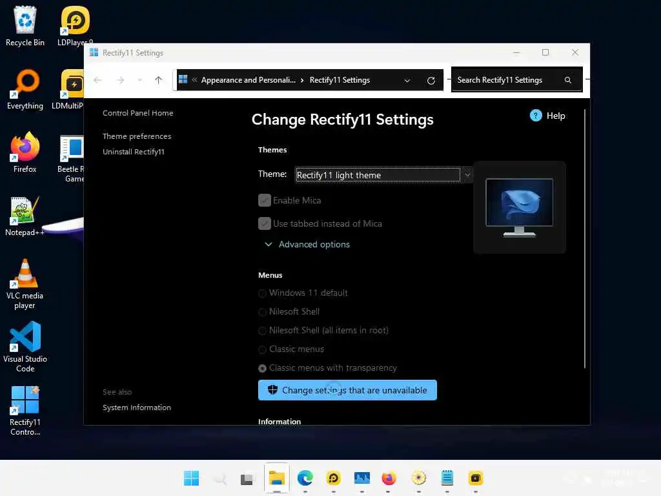Screen dimensions: 661x496
Task: Open the taskbar performance monitor graph app
Action: 361,479
